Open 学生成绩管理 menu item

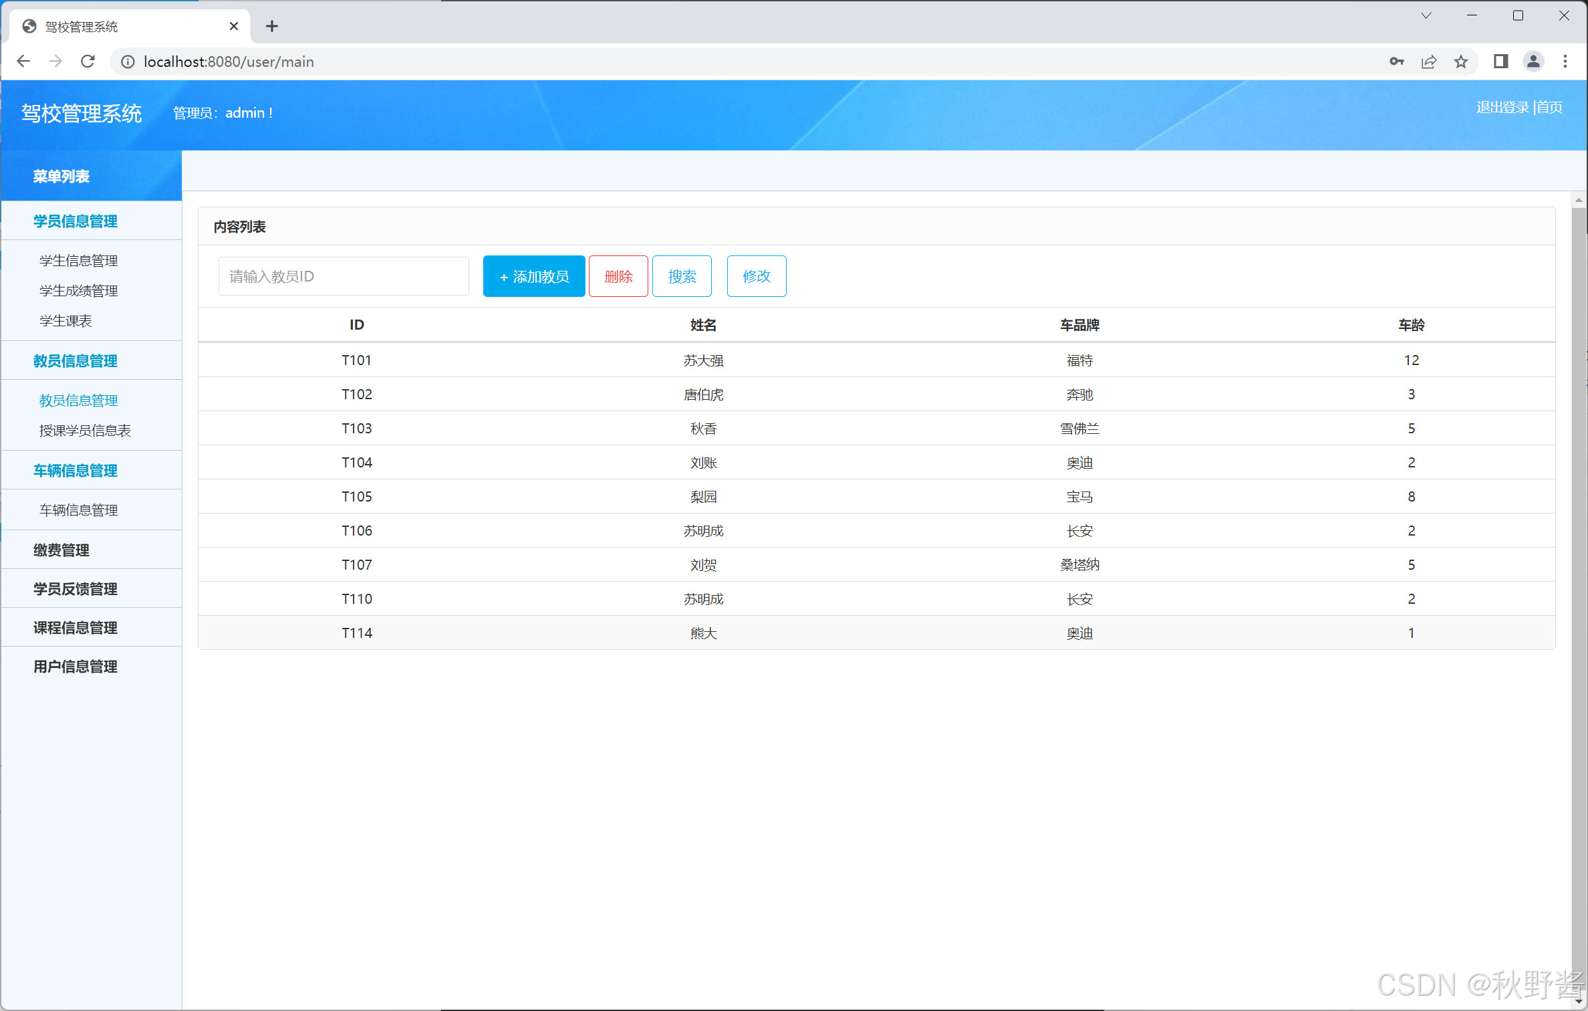tap(79, 291)
